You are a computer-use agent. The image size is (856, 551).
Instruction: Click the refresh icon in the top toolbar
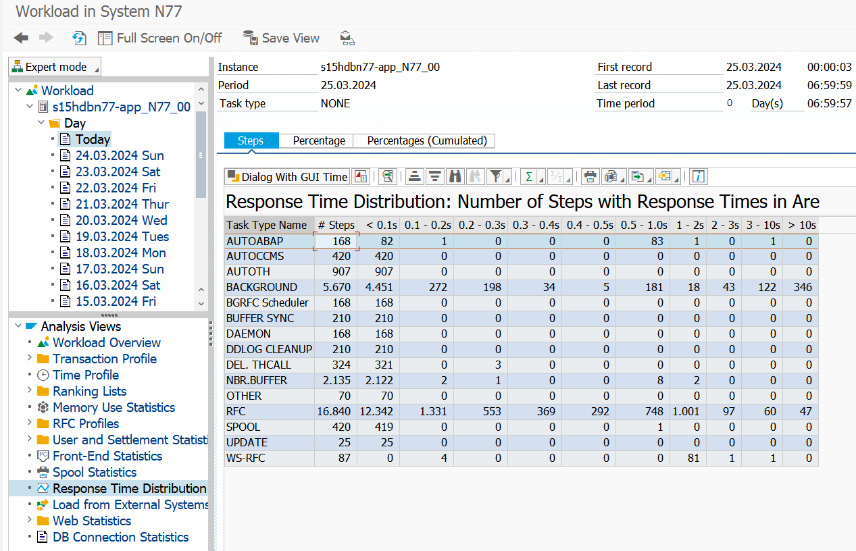[79, 38]
